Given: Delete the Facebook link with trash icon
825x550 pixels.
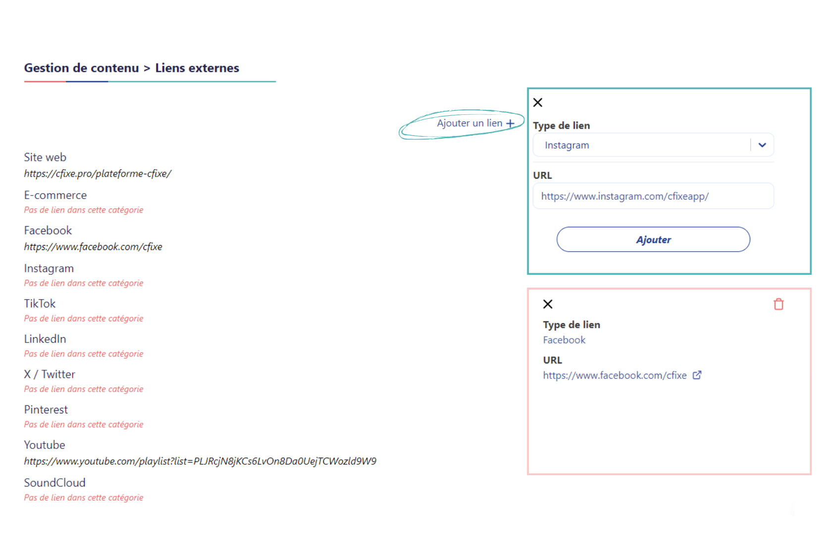Looking at the screenshot, I should click(x=778, y=304).
